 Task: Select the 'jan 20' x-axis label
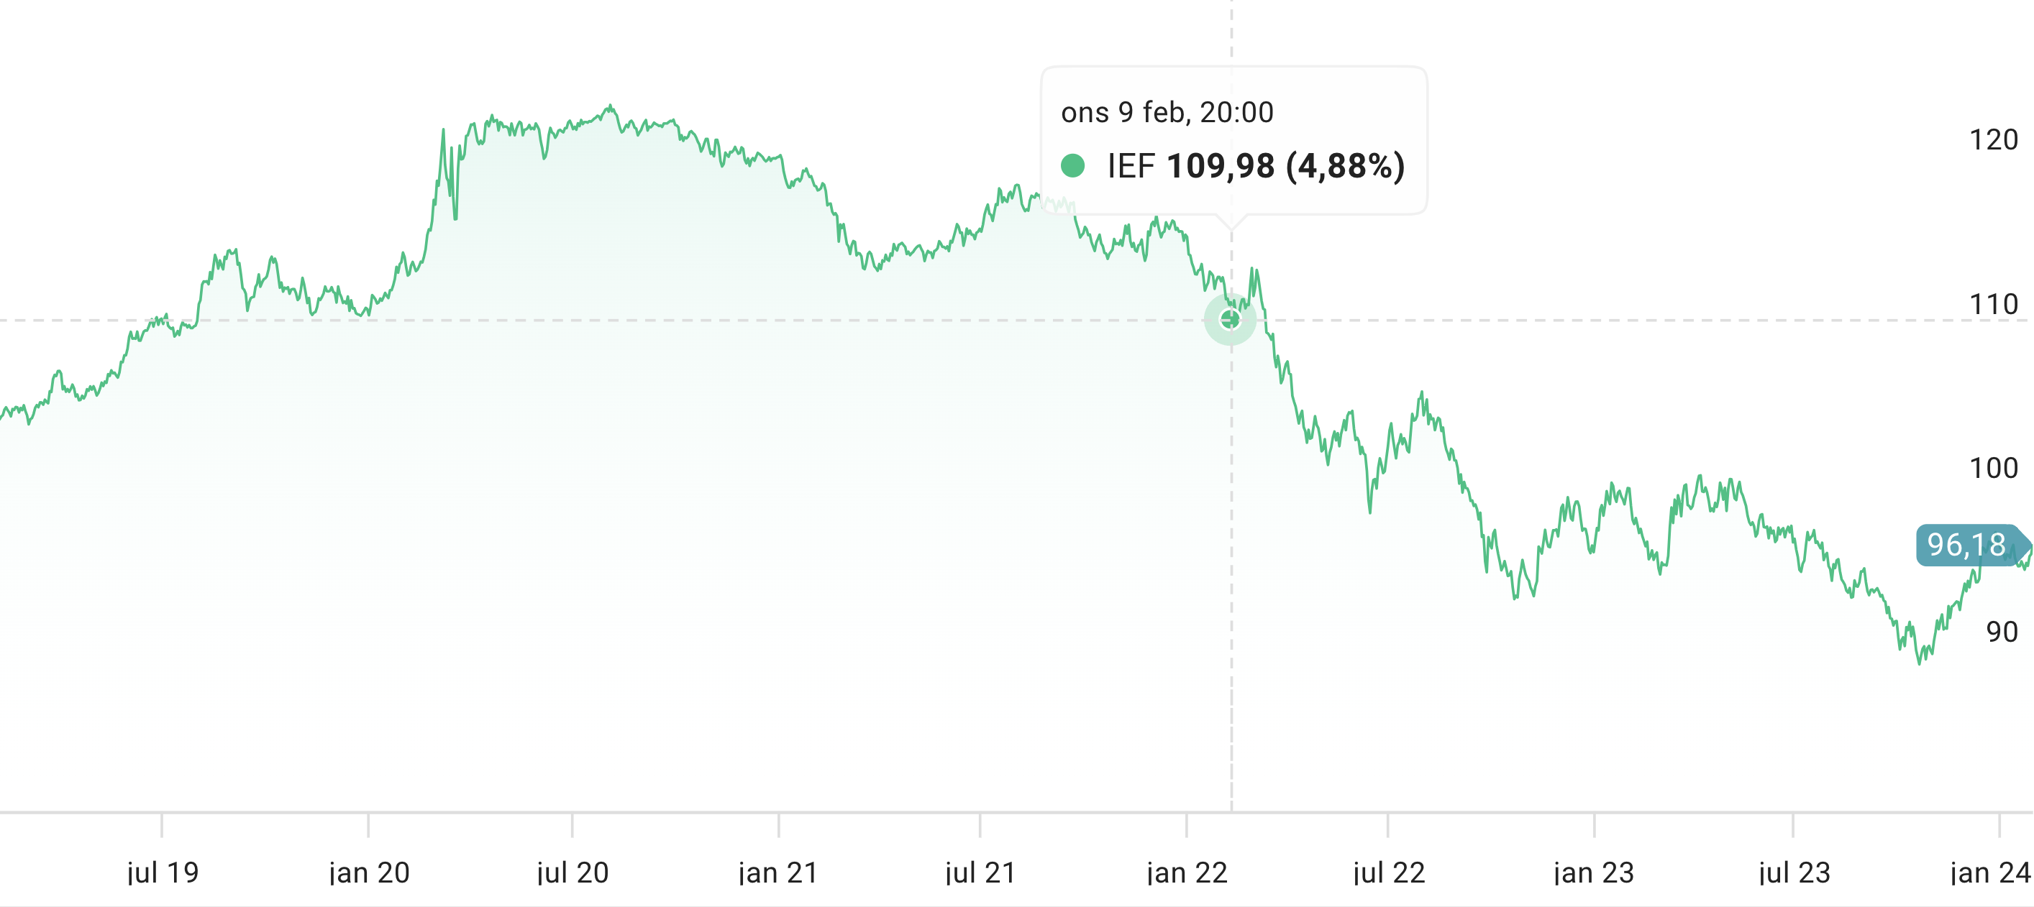pyautogui.click(x=369, y=873)
